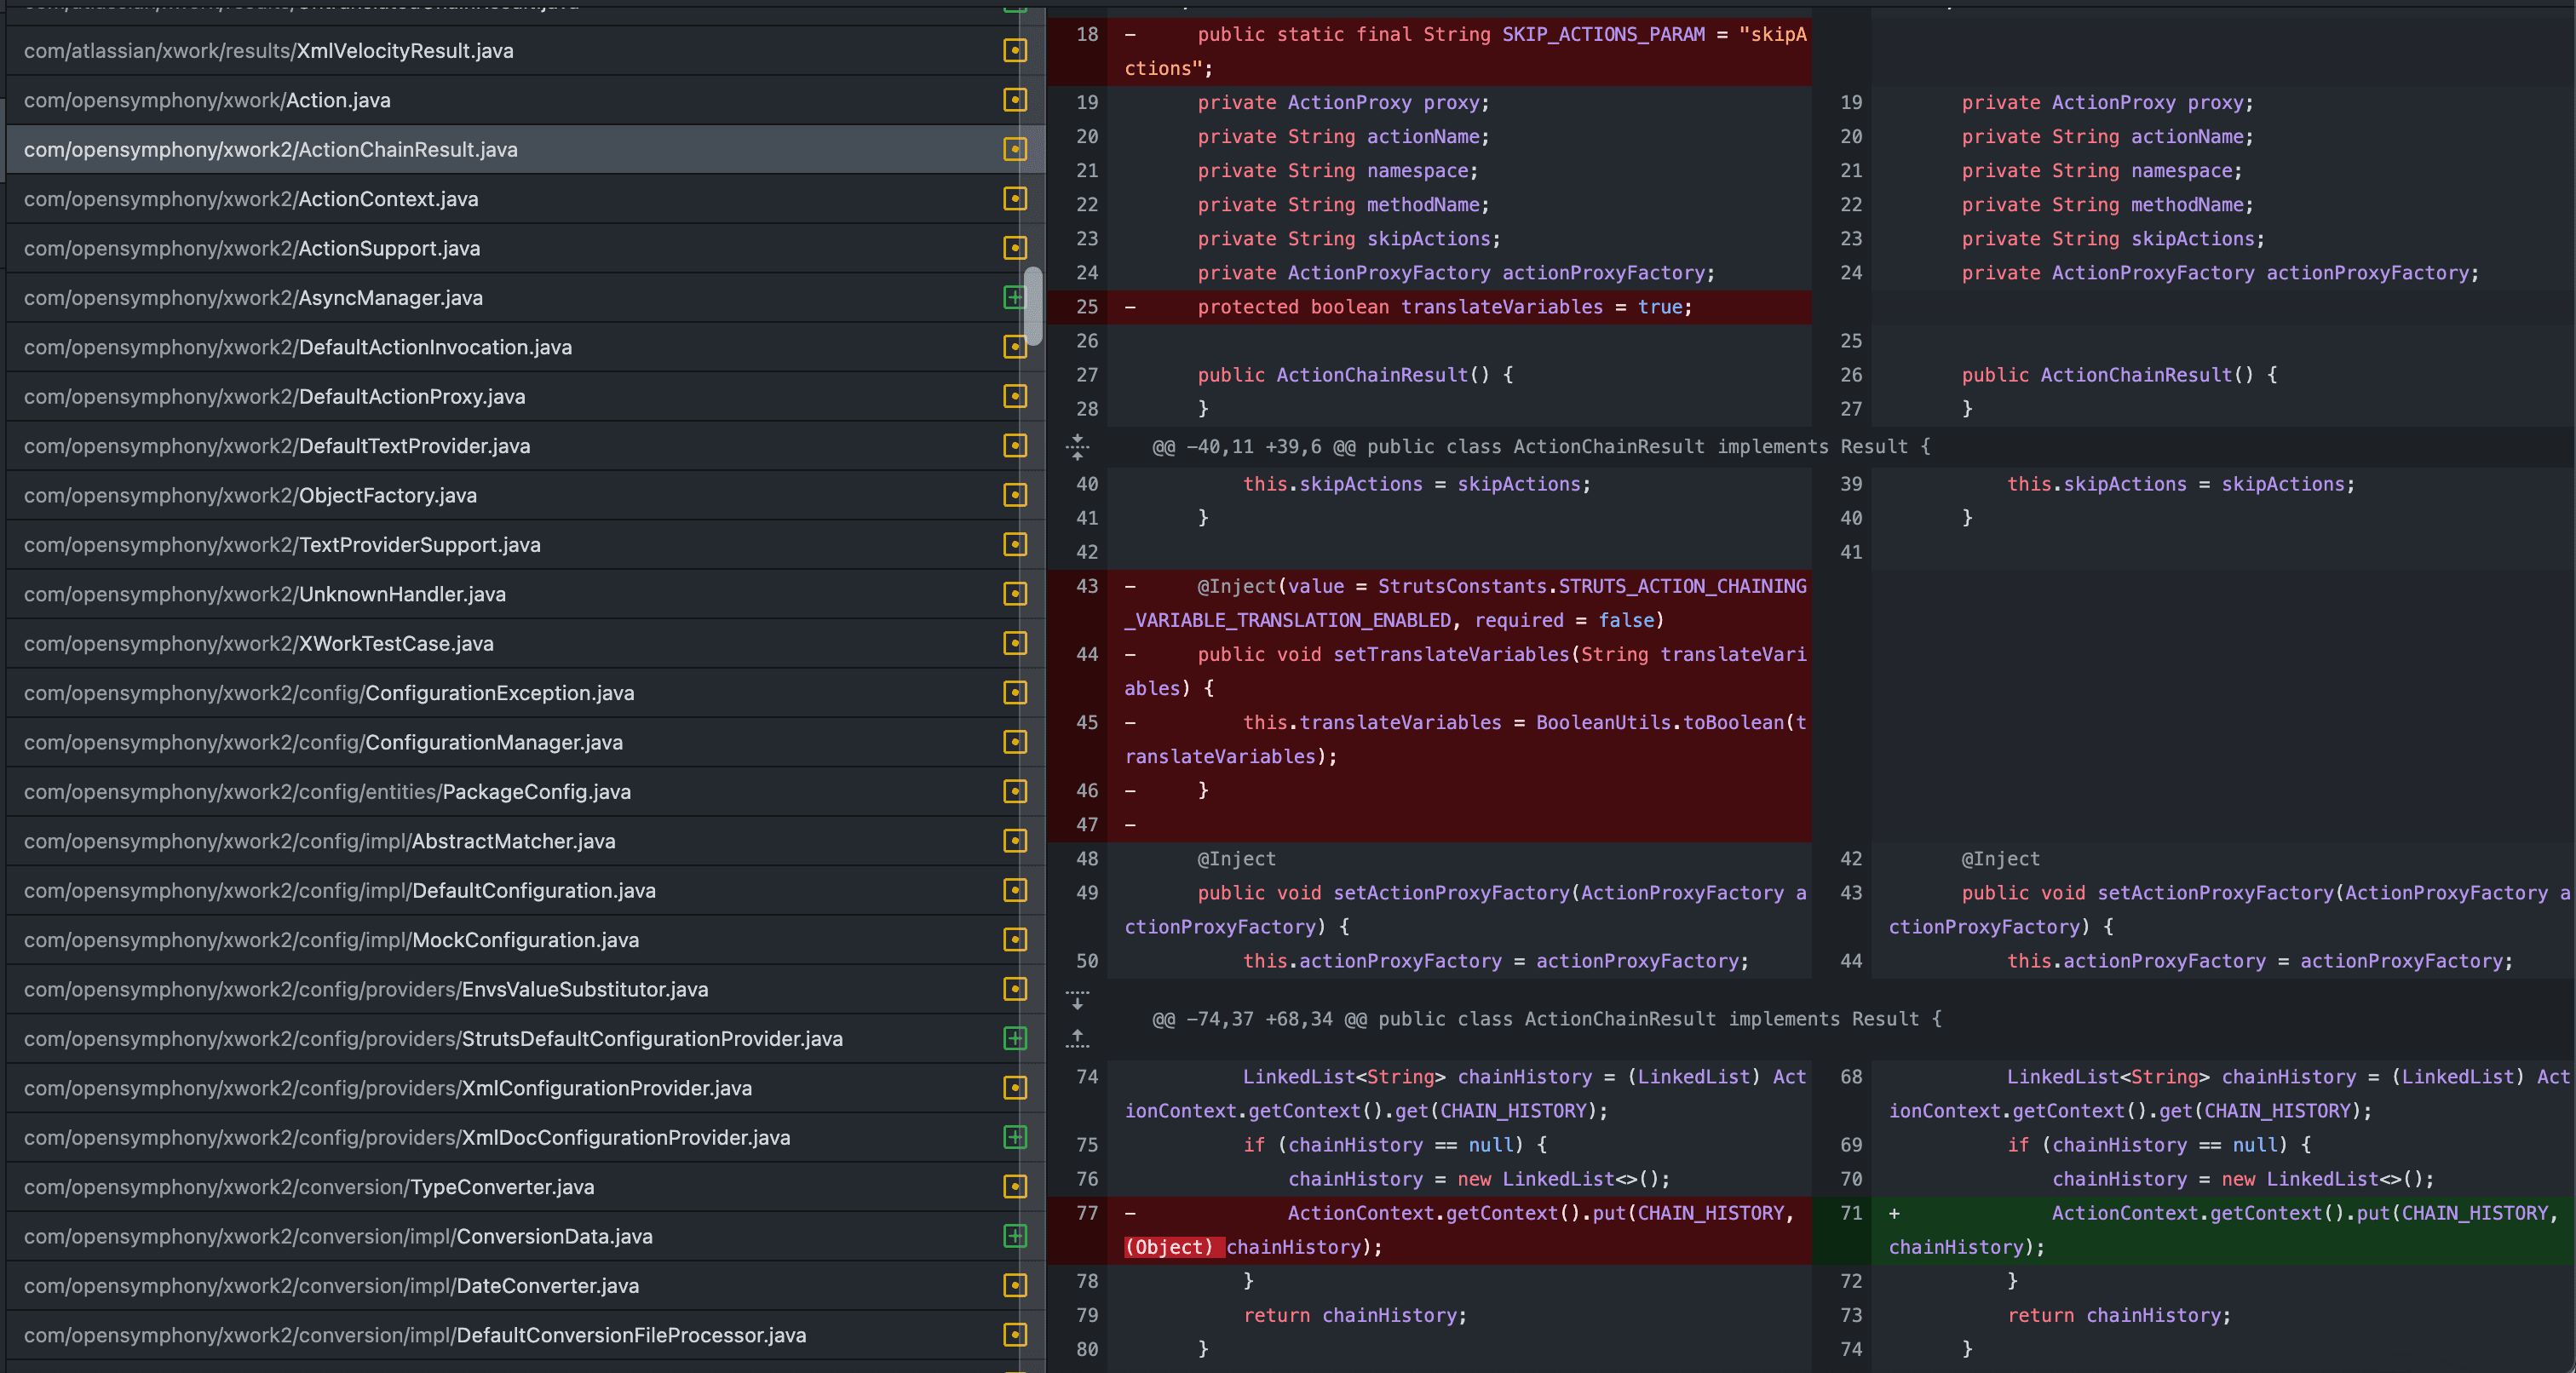The width and height of the screenshot is (2576, 1373).
Task: Click the added icon next to StrutsDefaultConfigurationProvider.java
Action: [1014, 1038]
